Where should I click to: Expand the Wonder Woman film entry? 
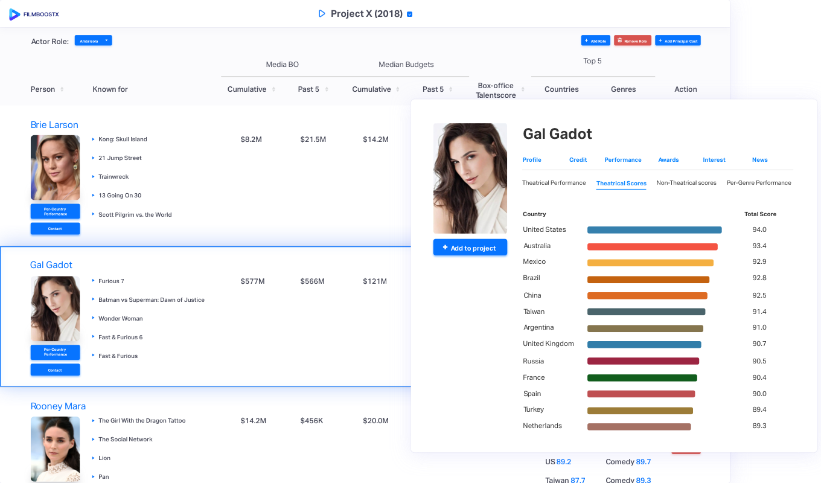(x=93, y=318)
